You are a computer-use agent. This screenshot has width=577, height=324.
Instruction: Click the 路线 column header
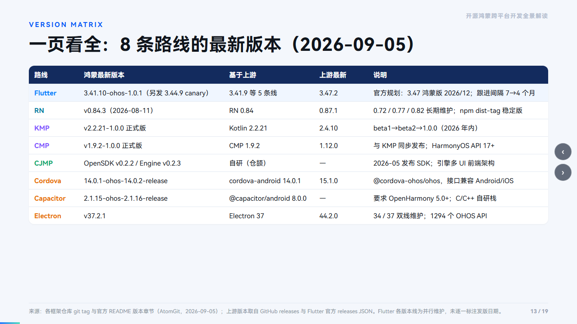(x=41, y=75)
